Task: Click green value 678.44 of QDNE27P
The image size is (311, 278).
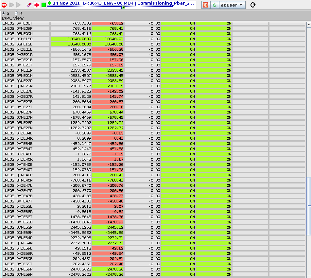Action: 108,112
